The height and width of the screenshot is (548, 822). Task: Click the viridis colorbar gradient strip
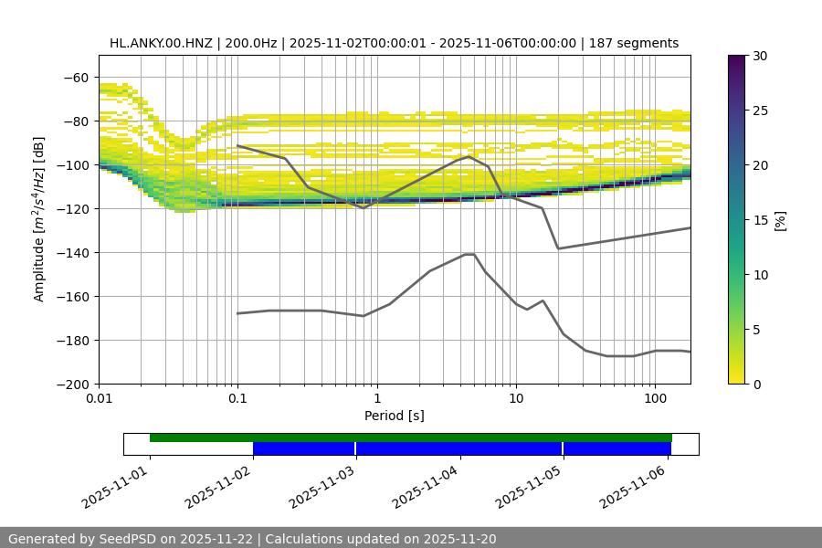point(737,219)
